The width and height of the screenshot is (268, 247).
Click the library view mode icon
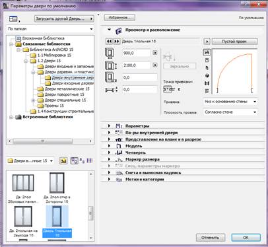14,19
